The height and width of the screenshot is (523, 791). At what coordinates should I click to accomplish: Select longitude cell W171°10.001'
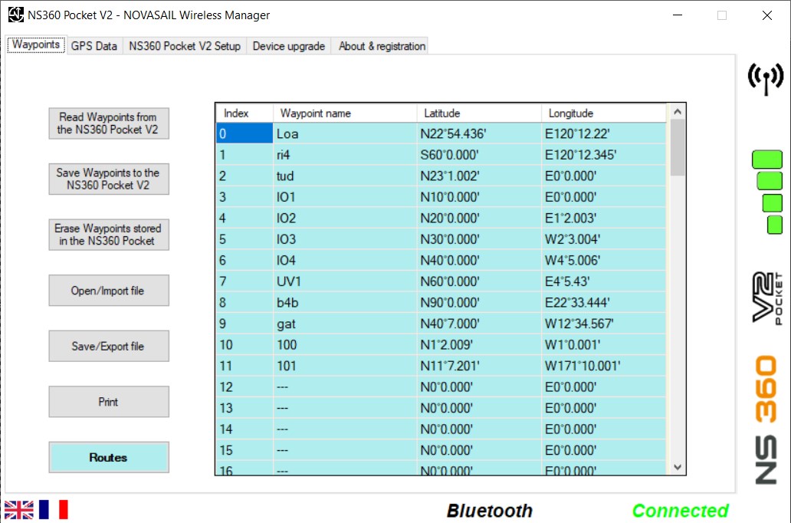(x=604, y=366)
